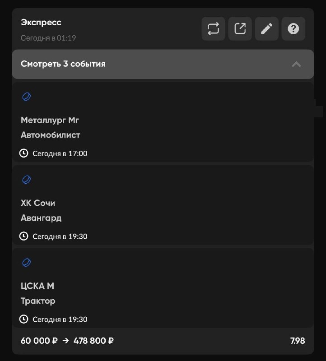The height and width of the screenshot is (361, 326).
Task: Click the Авангард team name
Action: tap(41, 218)
